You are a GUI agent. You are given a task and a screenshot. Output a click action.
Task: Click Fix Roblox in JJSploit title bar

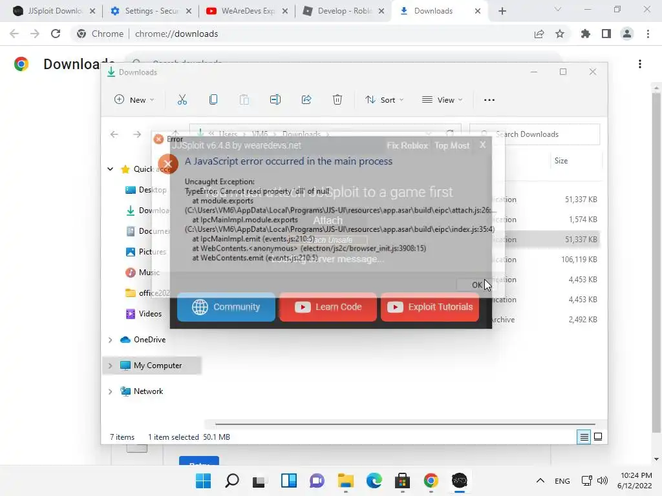click(407, 145)
